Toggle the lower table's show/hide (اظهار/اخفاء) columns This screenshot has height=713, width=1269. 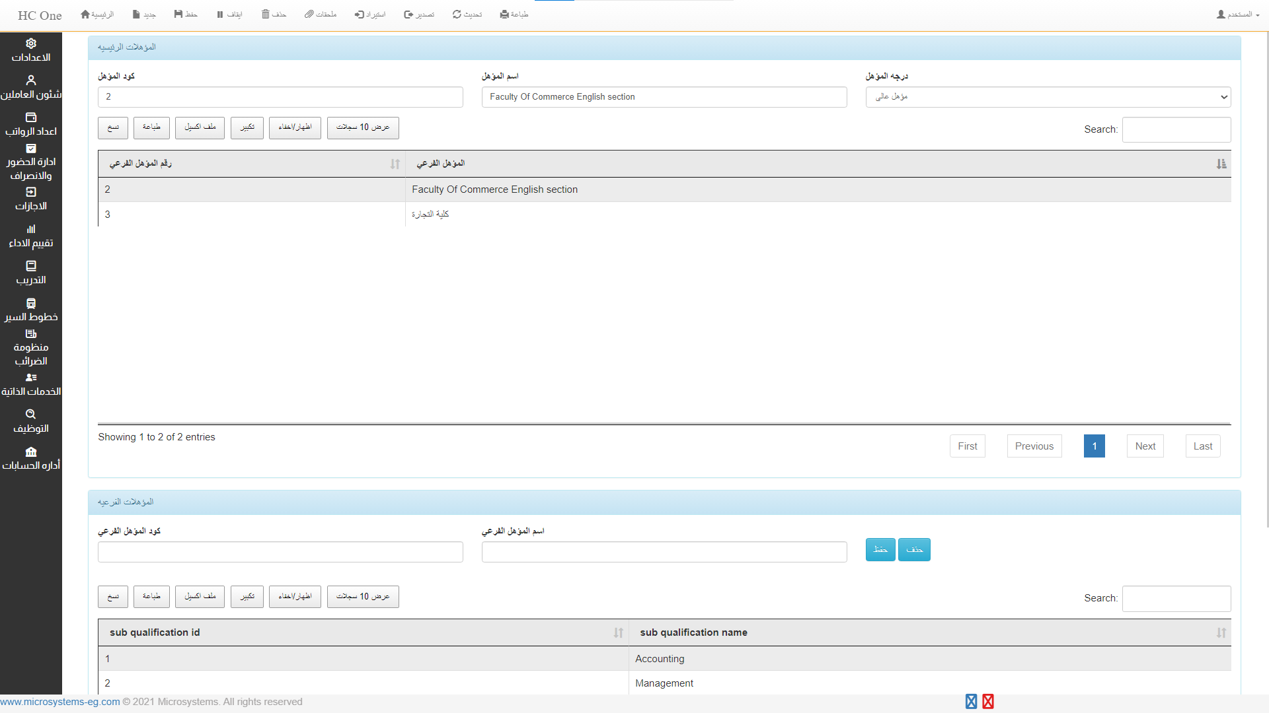pos(295,597)
